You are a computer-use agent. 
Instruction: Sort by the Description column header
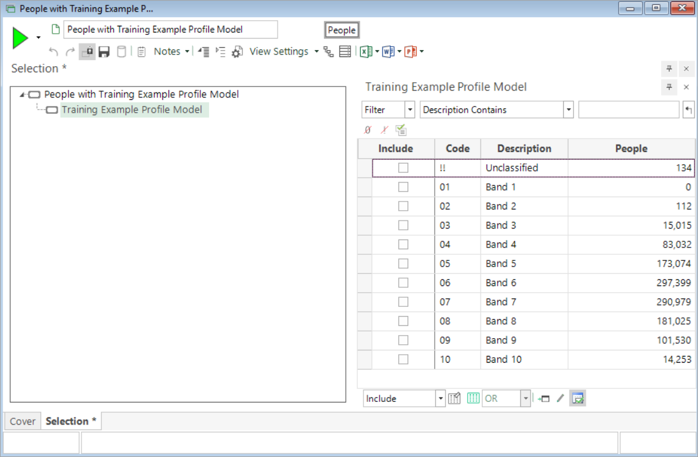[525, 149]
